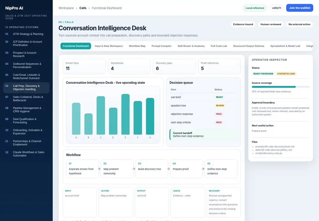The height and width of the screenshot is (221, 319).
Task: Switch to Full Code Lab tab
Action: [x=219, y=46]
